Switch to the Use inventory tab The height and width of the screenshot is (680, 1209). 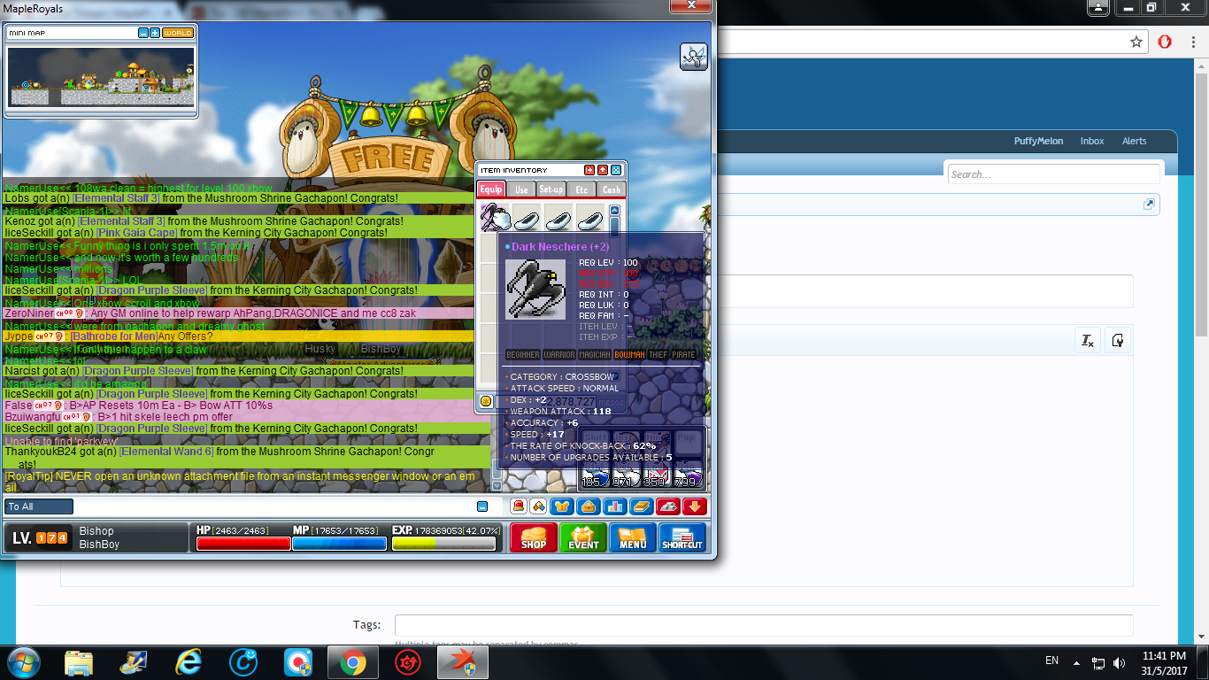pyautogui.click(x=521, y=189)
